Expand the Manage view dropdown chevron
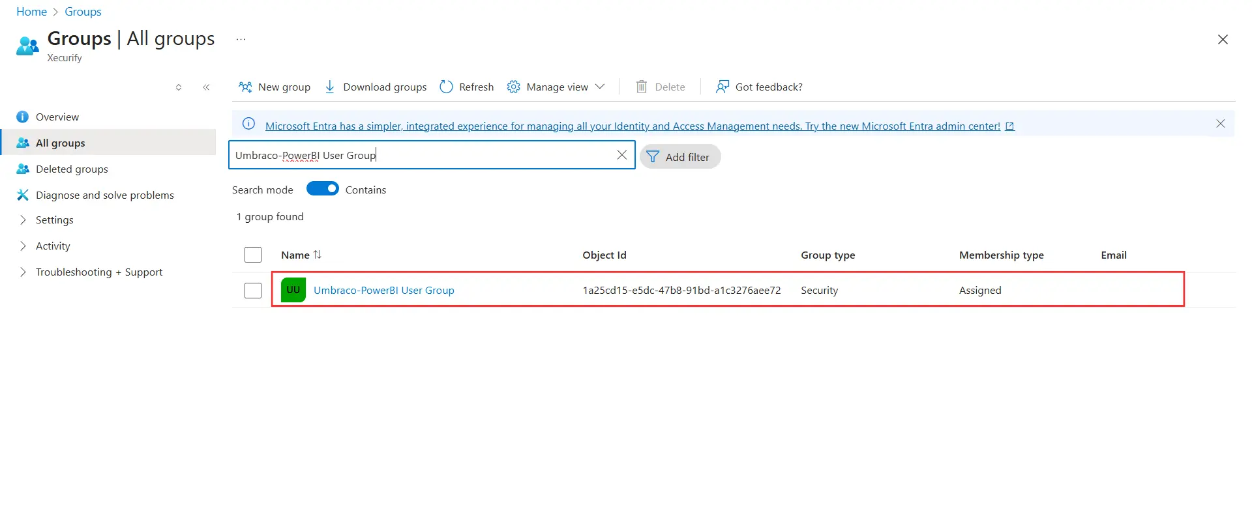This screenshot has width=1252, height=531. pos(600,87)
